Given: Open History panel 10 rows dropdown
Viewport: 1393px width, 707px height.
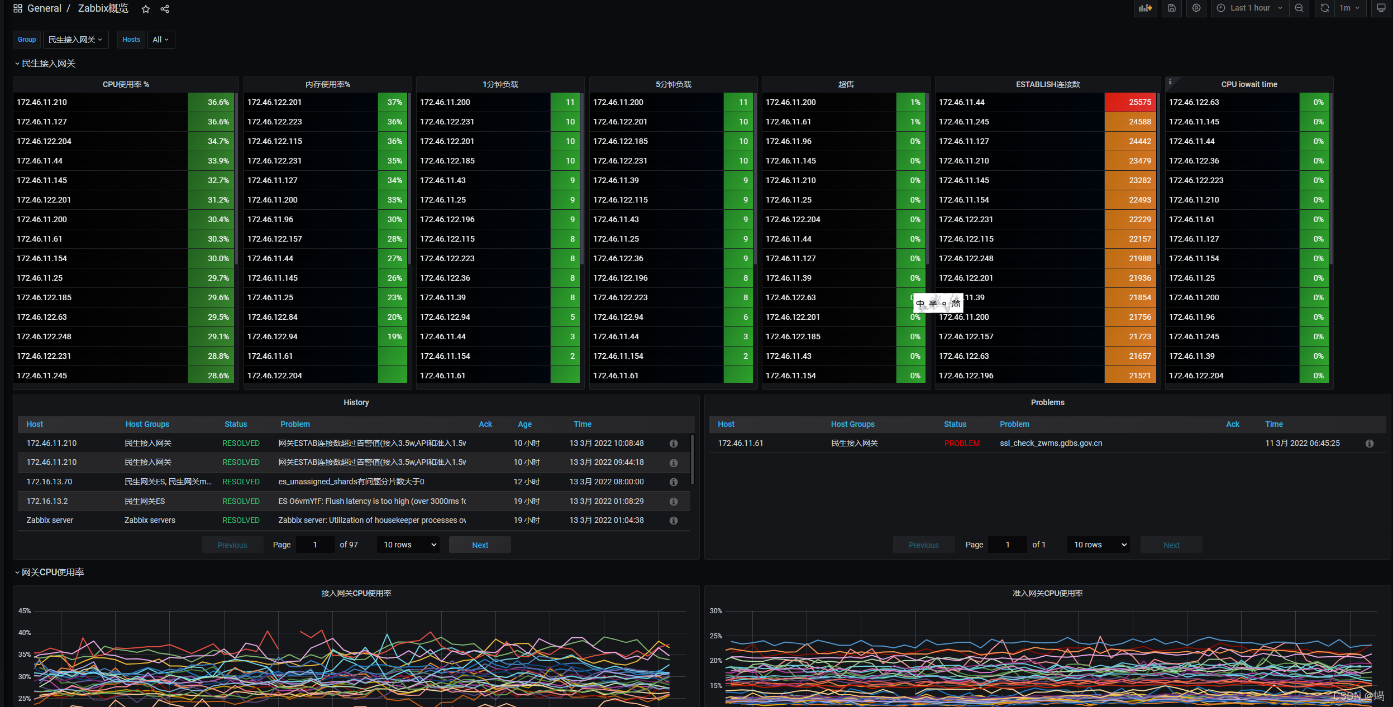Looking at the screenshot, I should (408, 545).
